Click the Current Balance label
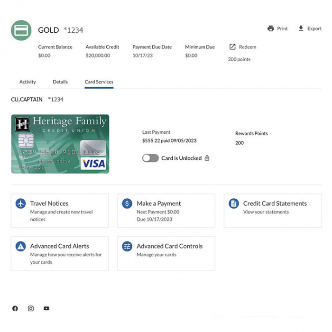Image resolution: width=332 pixels, height=332 pixels. tap(55, 47)
